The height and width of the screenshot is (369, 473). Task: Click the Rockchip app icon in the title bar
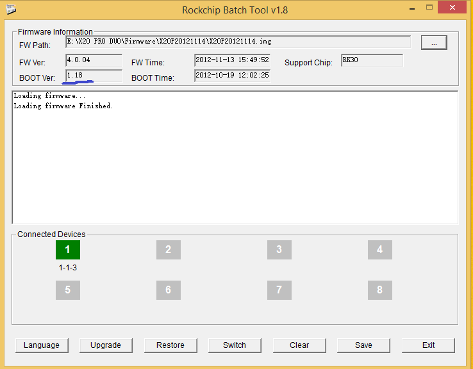point(11,10)
